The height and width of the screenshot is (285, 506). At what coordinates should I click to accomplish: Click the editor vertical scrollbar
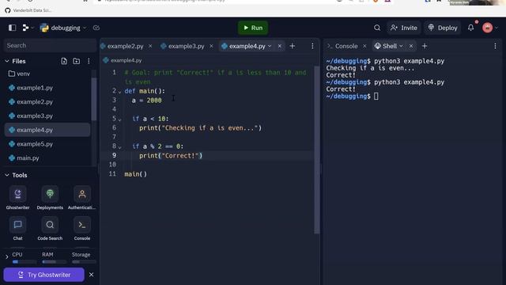click(x=316, y=150)
